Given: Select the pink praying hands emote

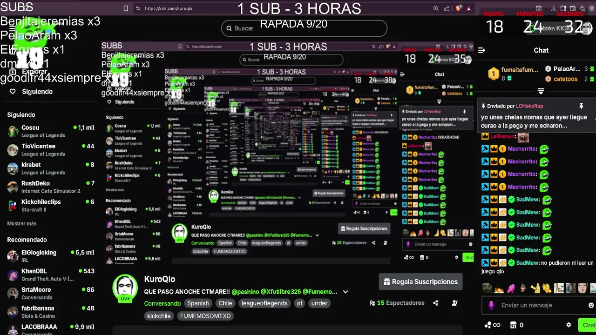Looking at the screenshot, I should (511, 288).
